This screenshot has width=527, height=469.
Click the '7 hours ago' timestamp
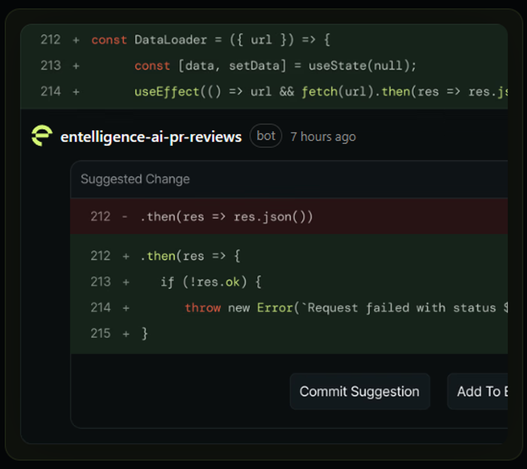tap(323, 136)
